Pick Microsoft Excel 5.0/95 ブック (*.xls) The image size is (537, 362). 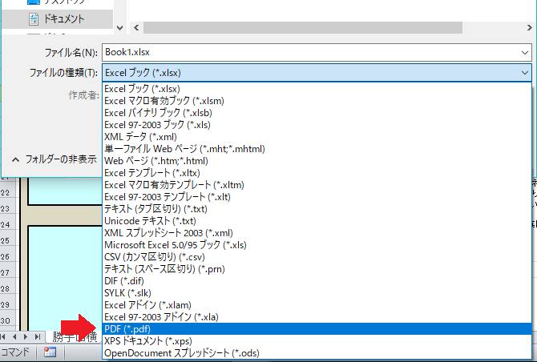coord(317,245)
